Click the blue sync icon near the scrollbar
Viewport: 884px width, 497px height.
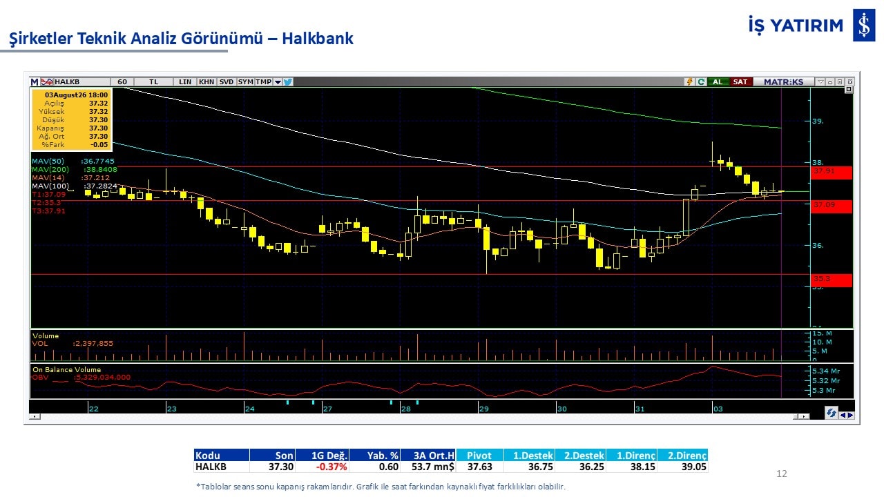832,413
